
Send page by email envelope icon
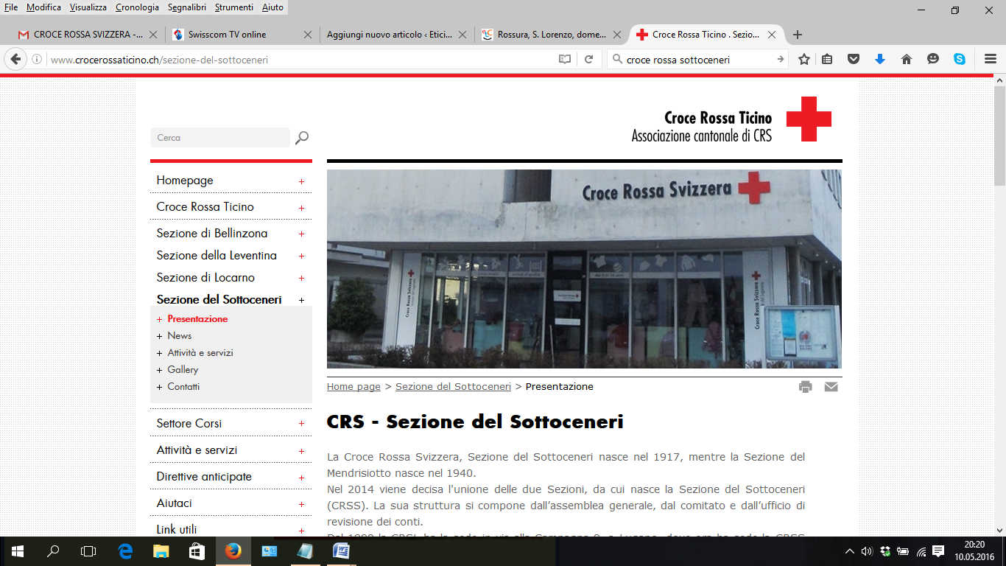pos(831,387)
